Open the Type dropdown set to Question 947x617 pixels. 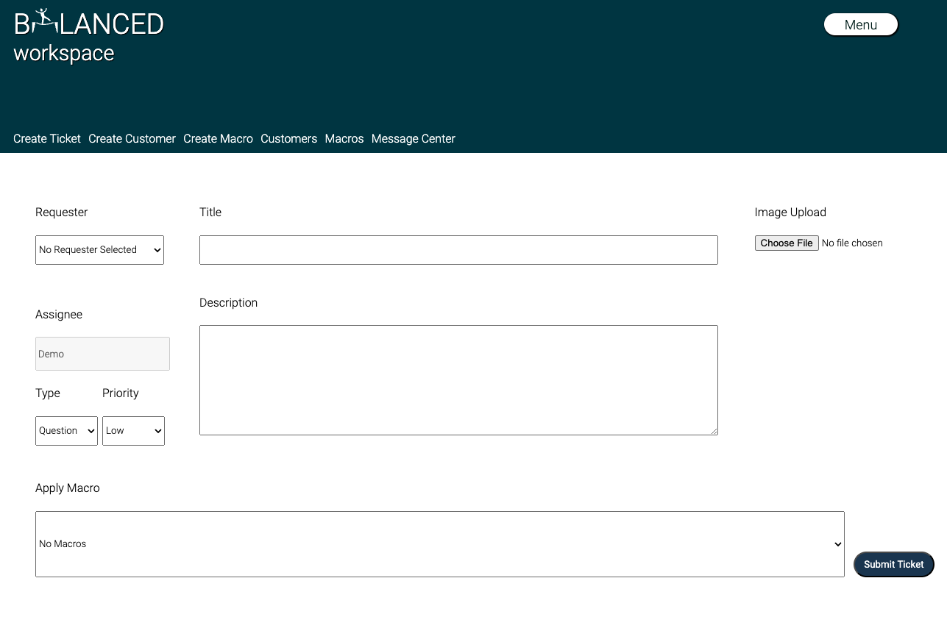(x=66, y=431)
